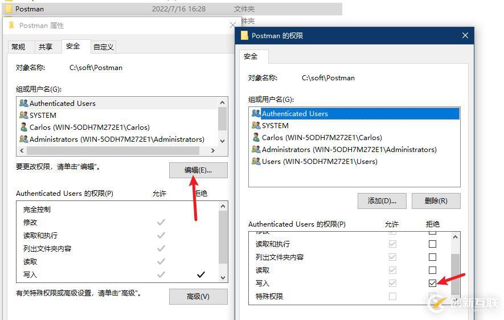Click SYSTEM group icon in 权限 dialog
The width and height of the screenshot is (504, 320).
[x=256, y=125]
